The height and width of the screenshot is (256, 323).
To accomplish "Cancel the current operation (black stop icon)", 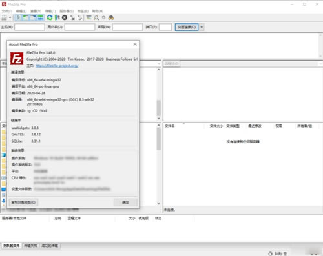I will click(65, 17).
